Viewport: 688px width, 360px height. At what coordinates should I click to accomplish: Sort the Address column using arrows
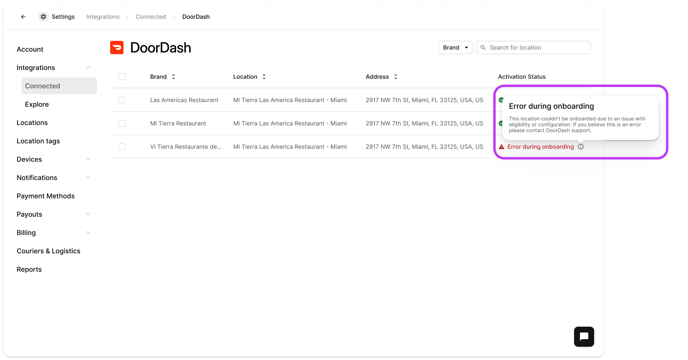(x=396, y=77)
